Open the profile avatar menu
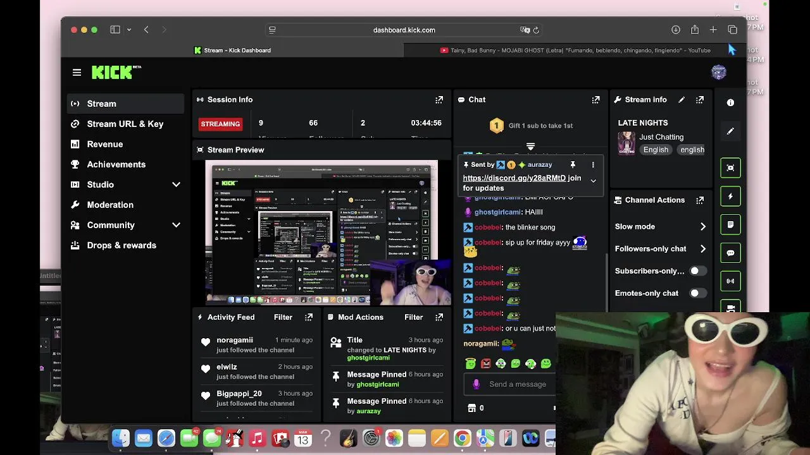The height and width of the screenshot is (455, 810). [x=719, y=72]
